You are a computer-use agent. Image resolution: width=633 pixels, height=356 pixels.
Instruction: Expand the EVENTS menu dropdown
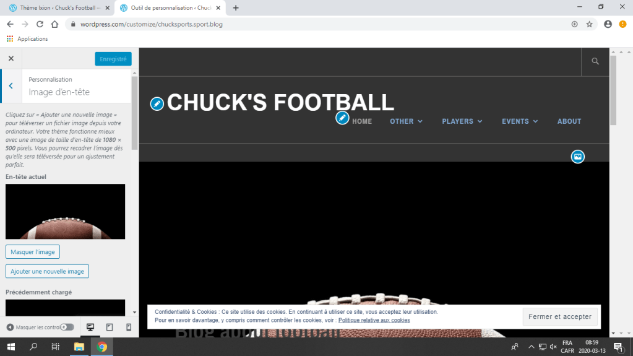[519, 121]
